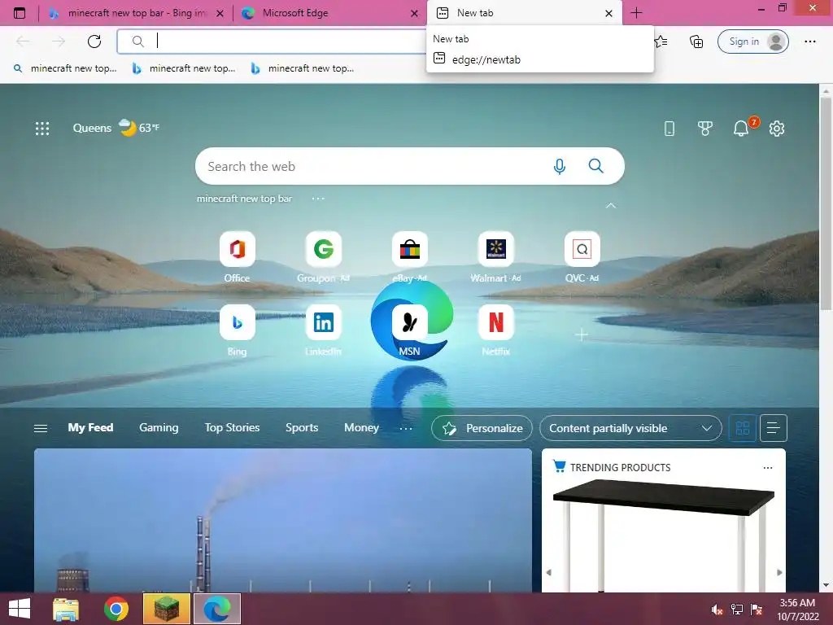The image size is (833, 625).
Task: Open the trending product table image
Action: pyautogui.click(x=664, y=534)
